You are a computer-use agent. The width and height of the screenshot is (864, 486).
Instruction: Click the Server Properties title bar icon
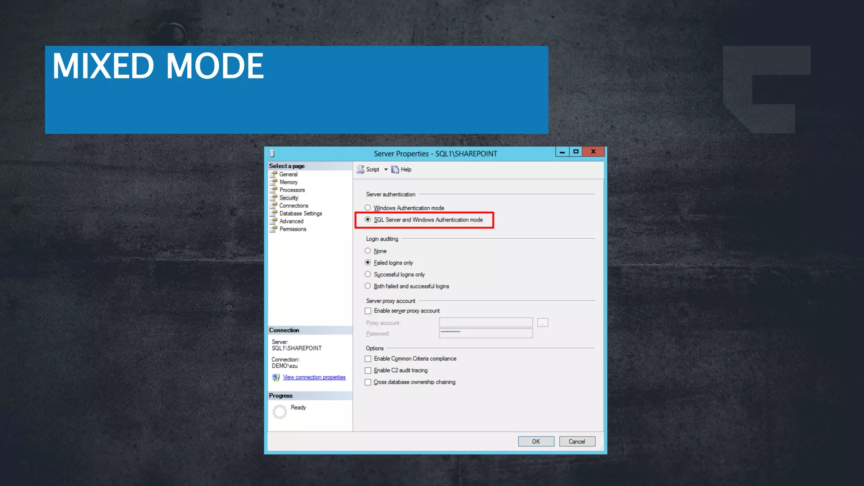pos(272,154)
